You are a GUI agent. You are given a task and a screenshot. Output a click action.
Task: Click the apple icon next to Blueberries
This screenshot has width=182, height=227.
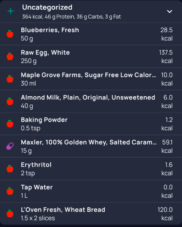click(10, 34)
